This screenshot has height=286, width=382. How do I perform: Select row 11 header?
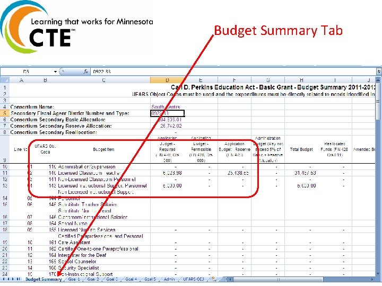pyautogui.click(x=5, y=173)
